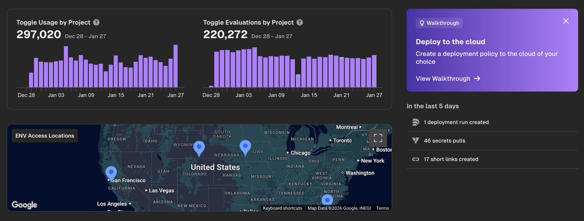Screen dimensions: 584x221
Task: Click the Walkthrough badge with lightbulb
Action: (x=439, y=23)
